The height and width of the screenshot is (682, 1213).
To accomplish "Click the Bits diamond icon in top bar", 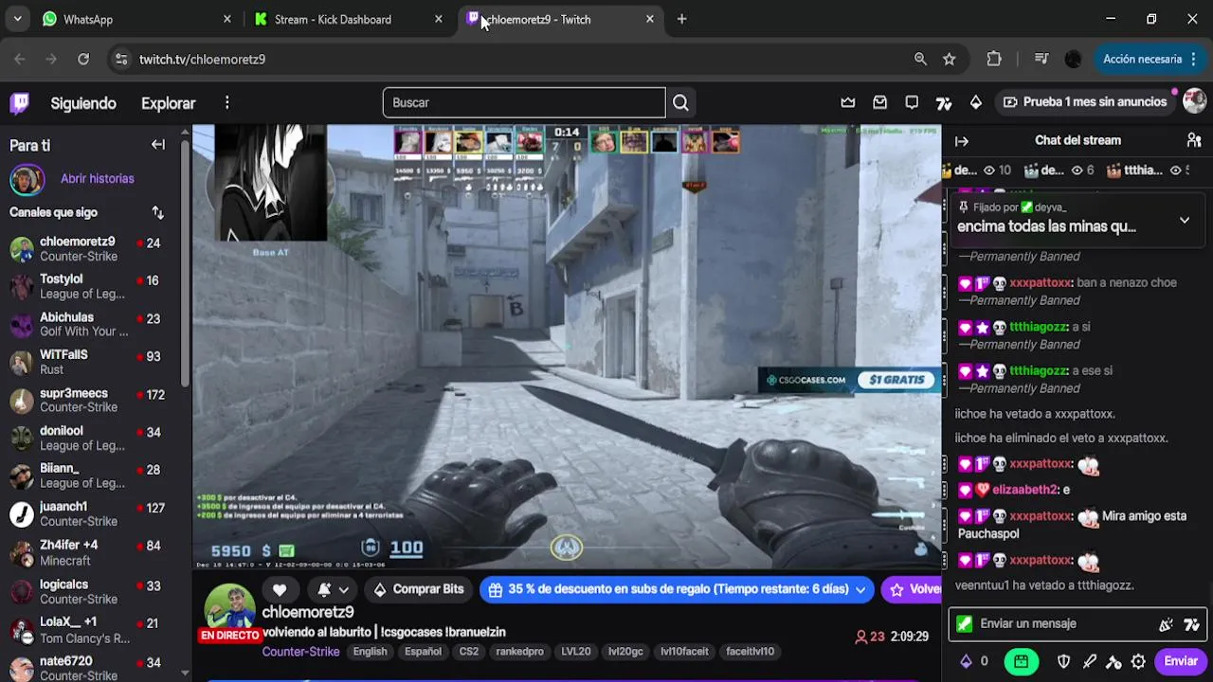I will [976, 102].
